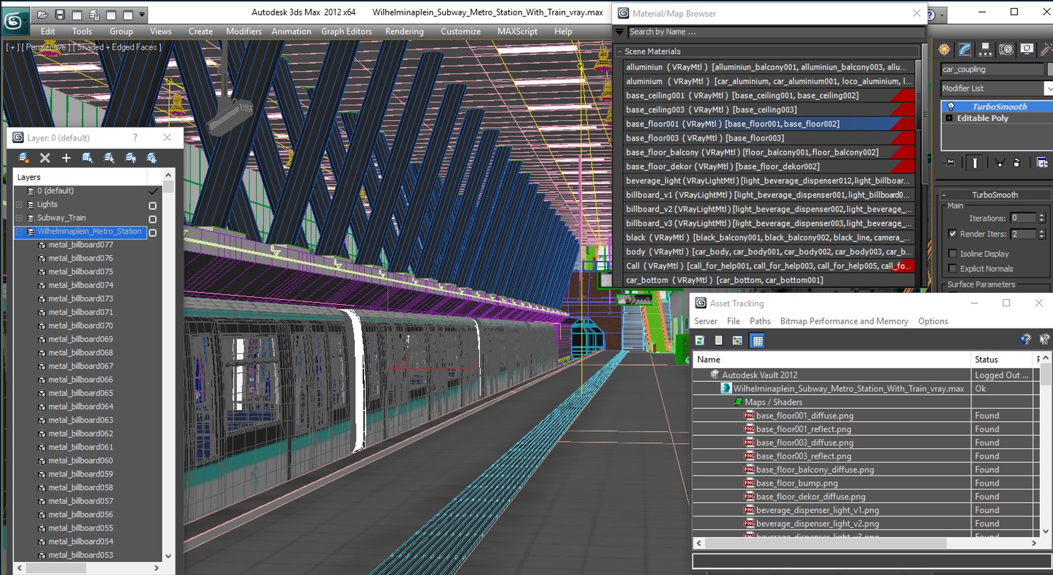Toggle Show End Result icon
The width and height of the screenshot is (1053, 575).
pos(975,163)
